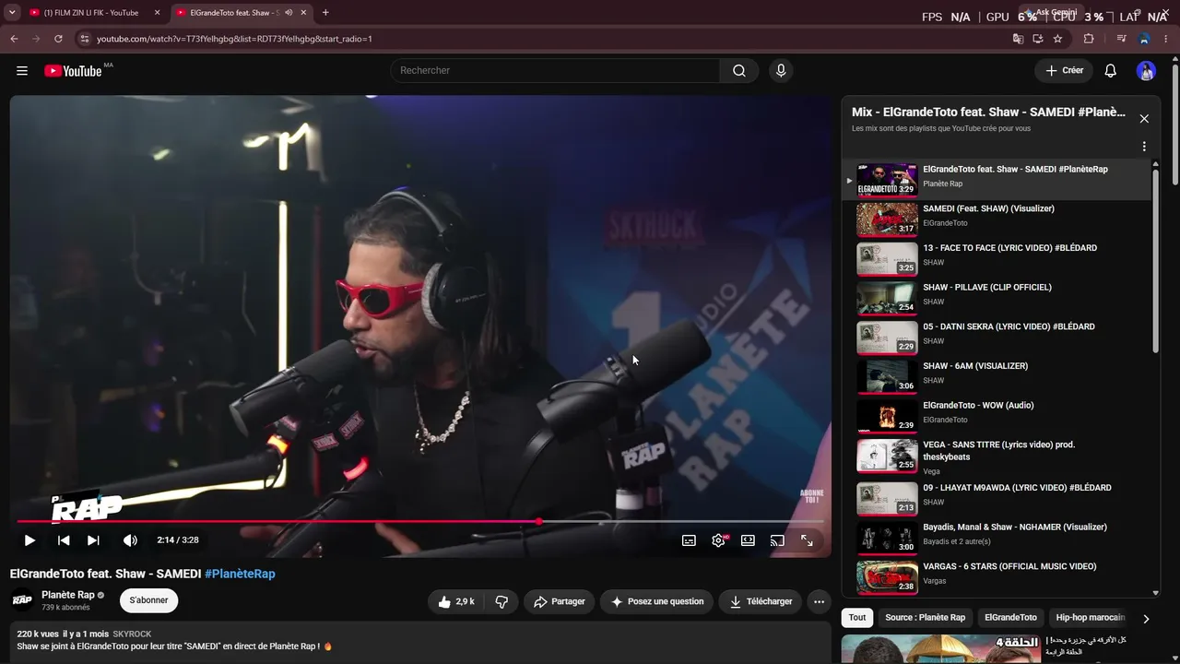
Task: Open the Créer menu
Action: click(x=1064, y=71)
